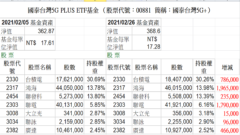Select stock code 2317 in the right table

[119, 88]
